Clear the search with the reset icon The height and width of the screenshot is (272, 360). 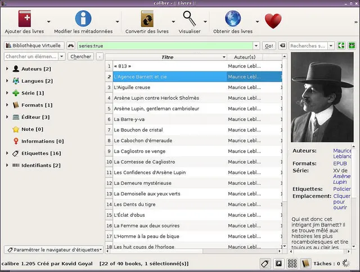(x=282, y=46)
